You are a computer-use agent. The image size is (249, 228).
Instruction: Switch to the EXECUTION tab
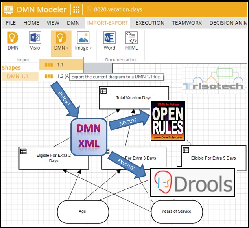[149, 23]
